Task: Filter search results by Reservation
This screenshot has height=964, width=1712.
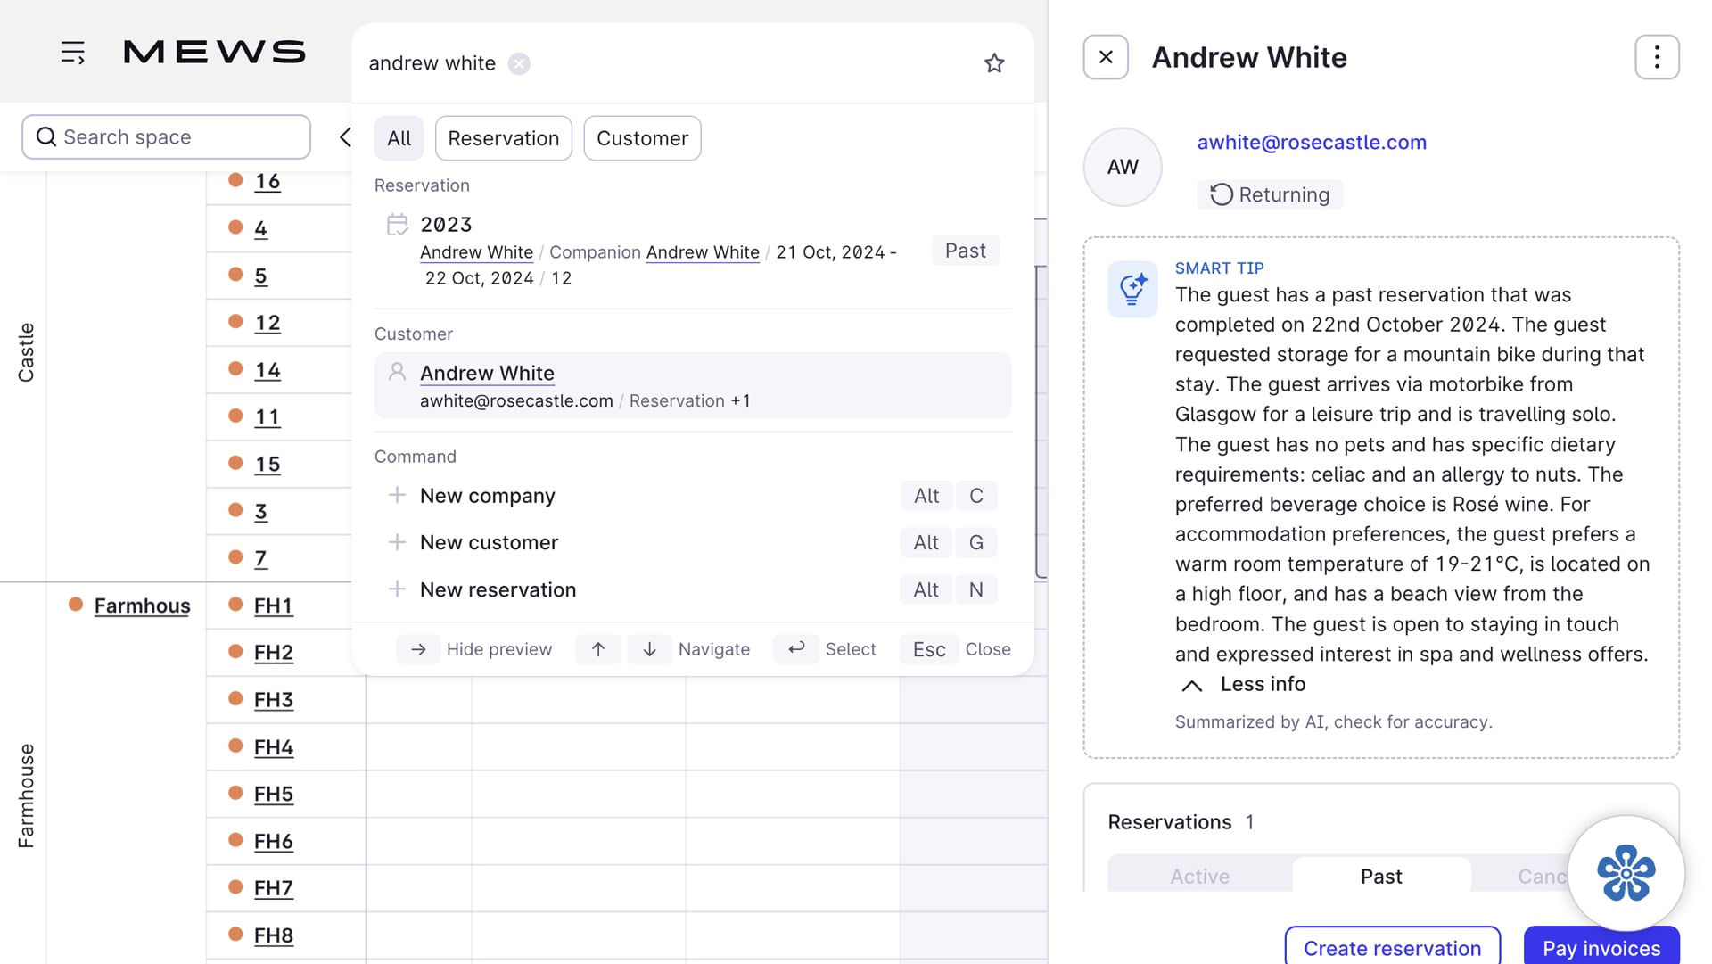Action: tap(503, 138)
